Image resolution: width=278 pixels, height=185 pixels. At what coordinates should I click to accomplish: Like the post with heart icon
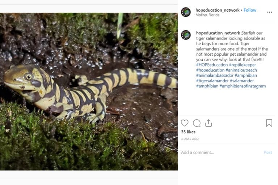click(185, 123)
